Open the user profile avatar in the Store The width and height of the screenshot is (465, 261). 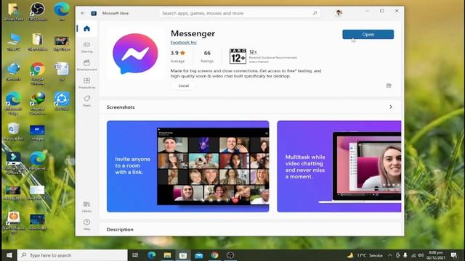[339, 13]
